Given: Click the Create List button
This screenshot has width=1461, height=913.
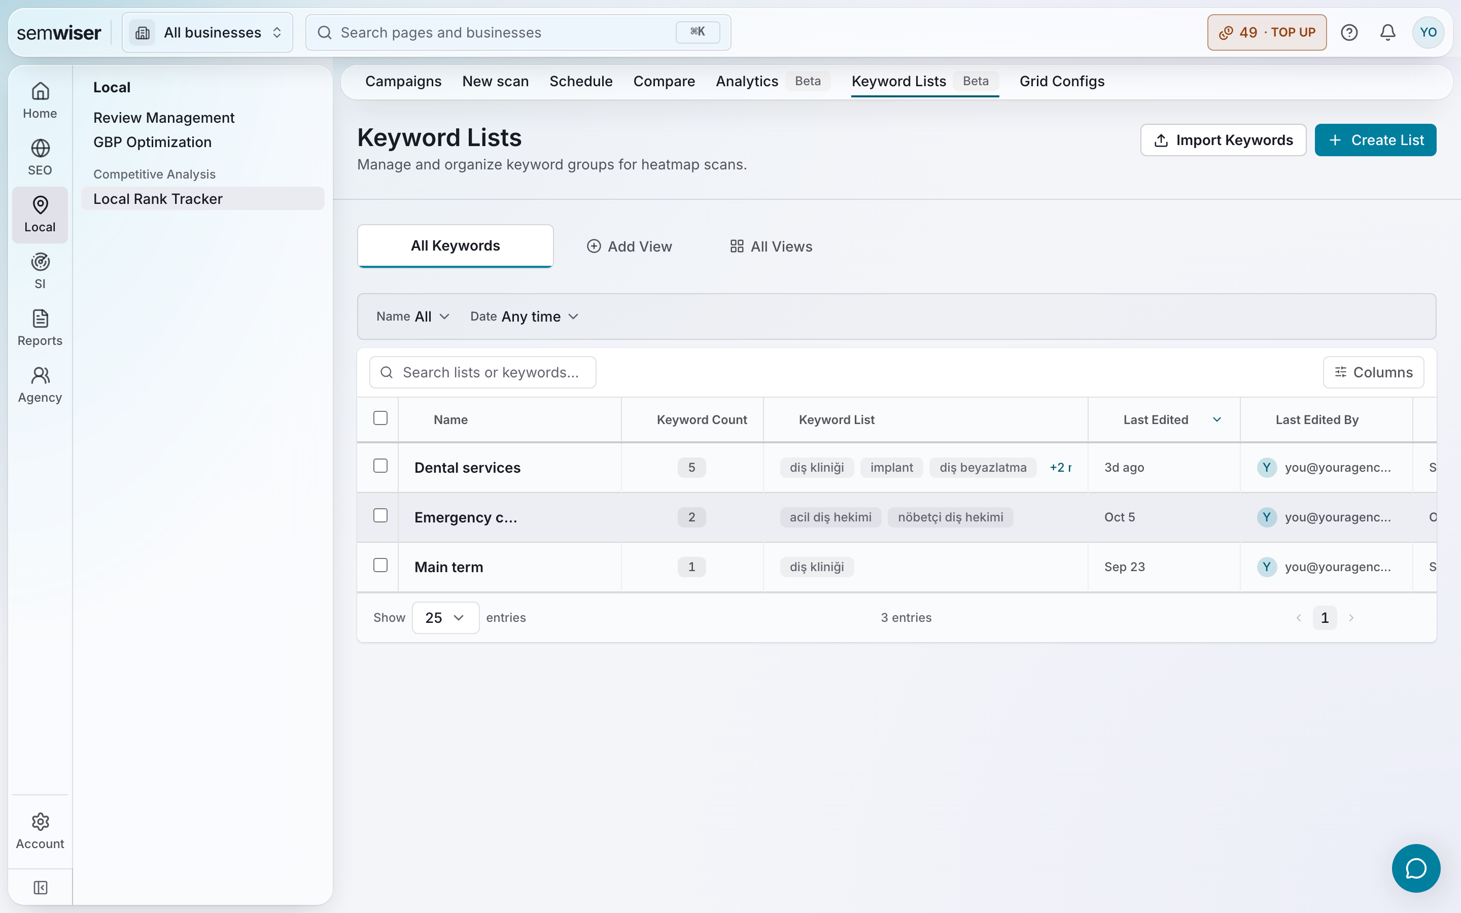Looking at the screenshot, I should pyautogui.click(x=1375, y=140).
